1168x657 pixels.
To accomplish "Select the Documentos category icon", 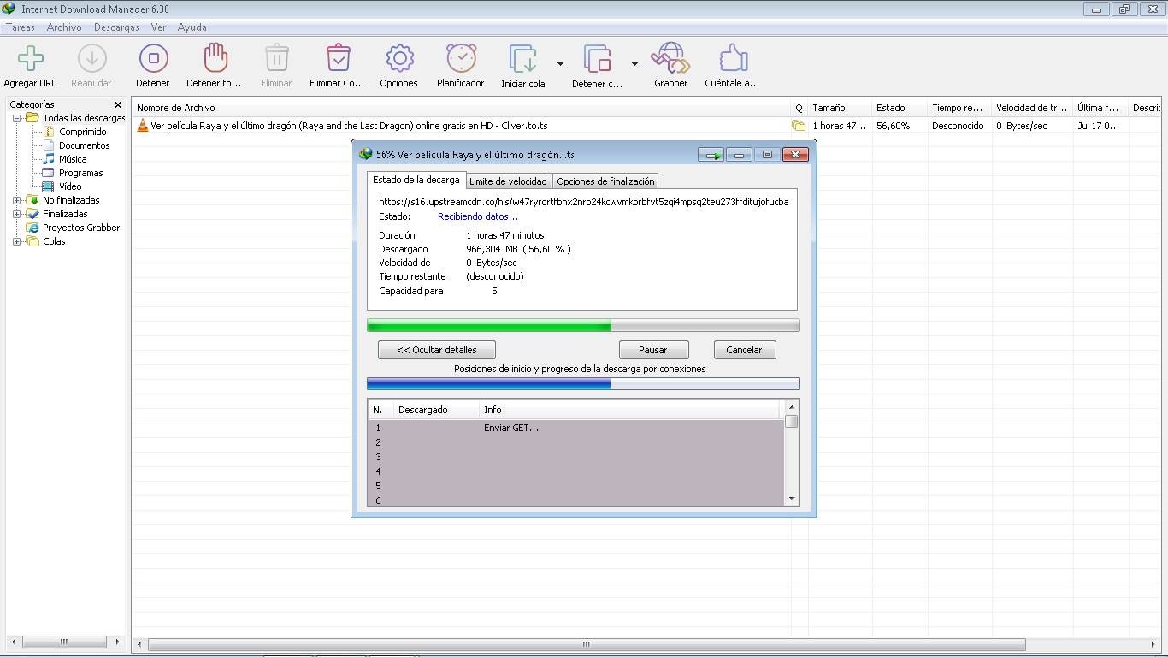I will tap(49, 145).
